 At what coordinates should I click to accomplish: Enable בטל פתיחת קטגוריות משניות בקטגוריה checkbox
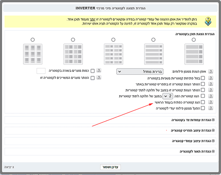pos(203,78)
